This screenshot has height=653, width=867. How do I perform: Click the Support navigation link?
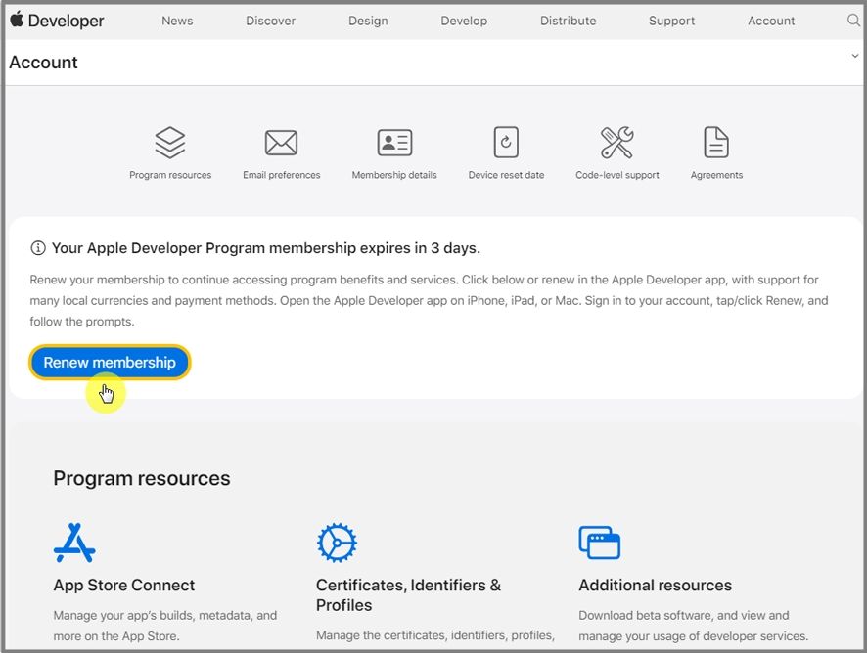tap(671, 21)
